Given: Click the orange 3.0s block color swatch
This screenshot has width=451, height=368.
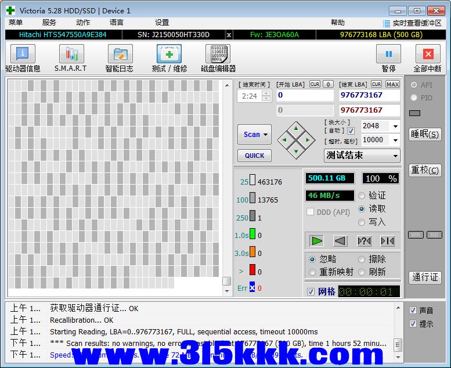Looking at the screenshot, I should tap(252, 251).
